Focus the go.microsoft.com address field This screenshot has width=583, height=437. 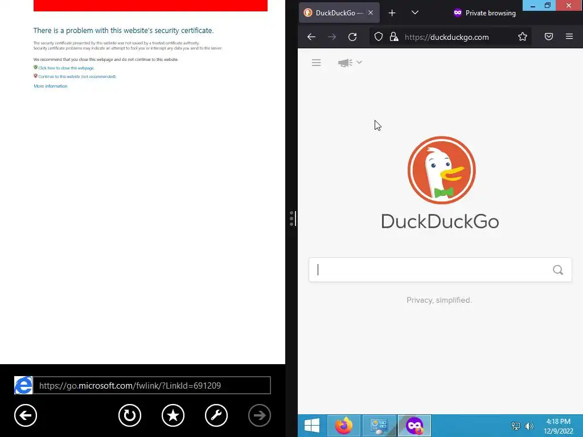point(151,385)
